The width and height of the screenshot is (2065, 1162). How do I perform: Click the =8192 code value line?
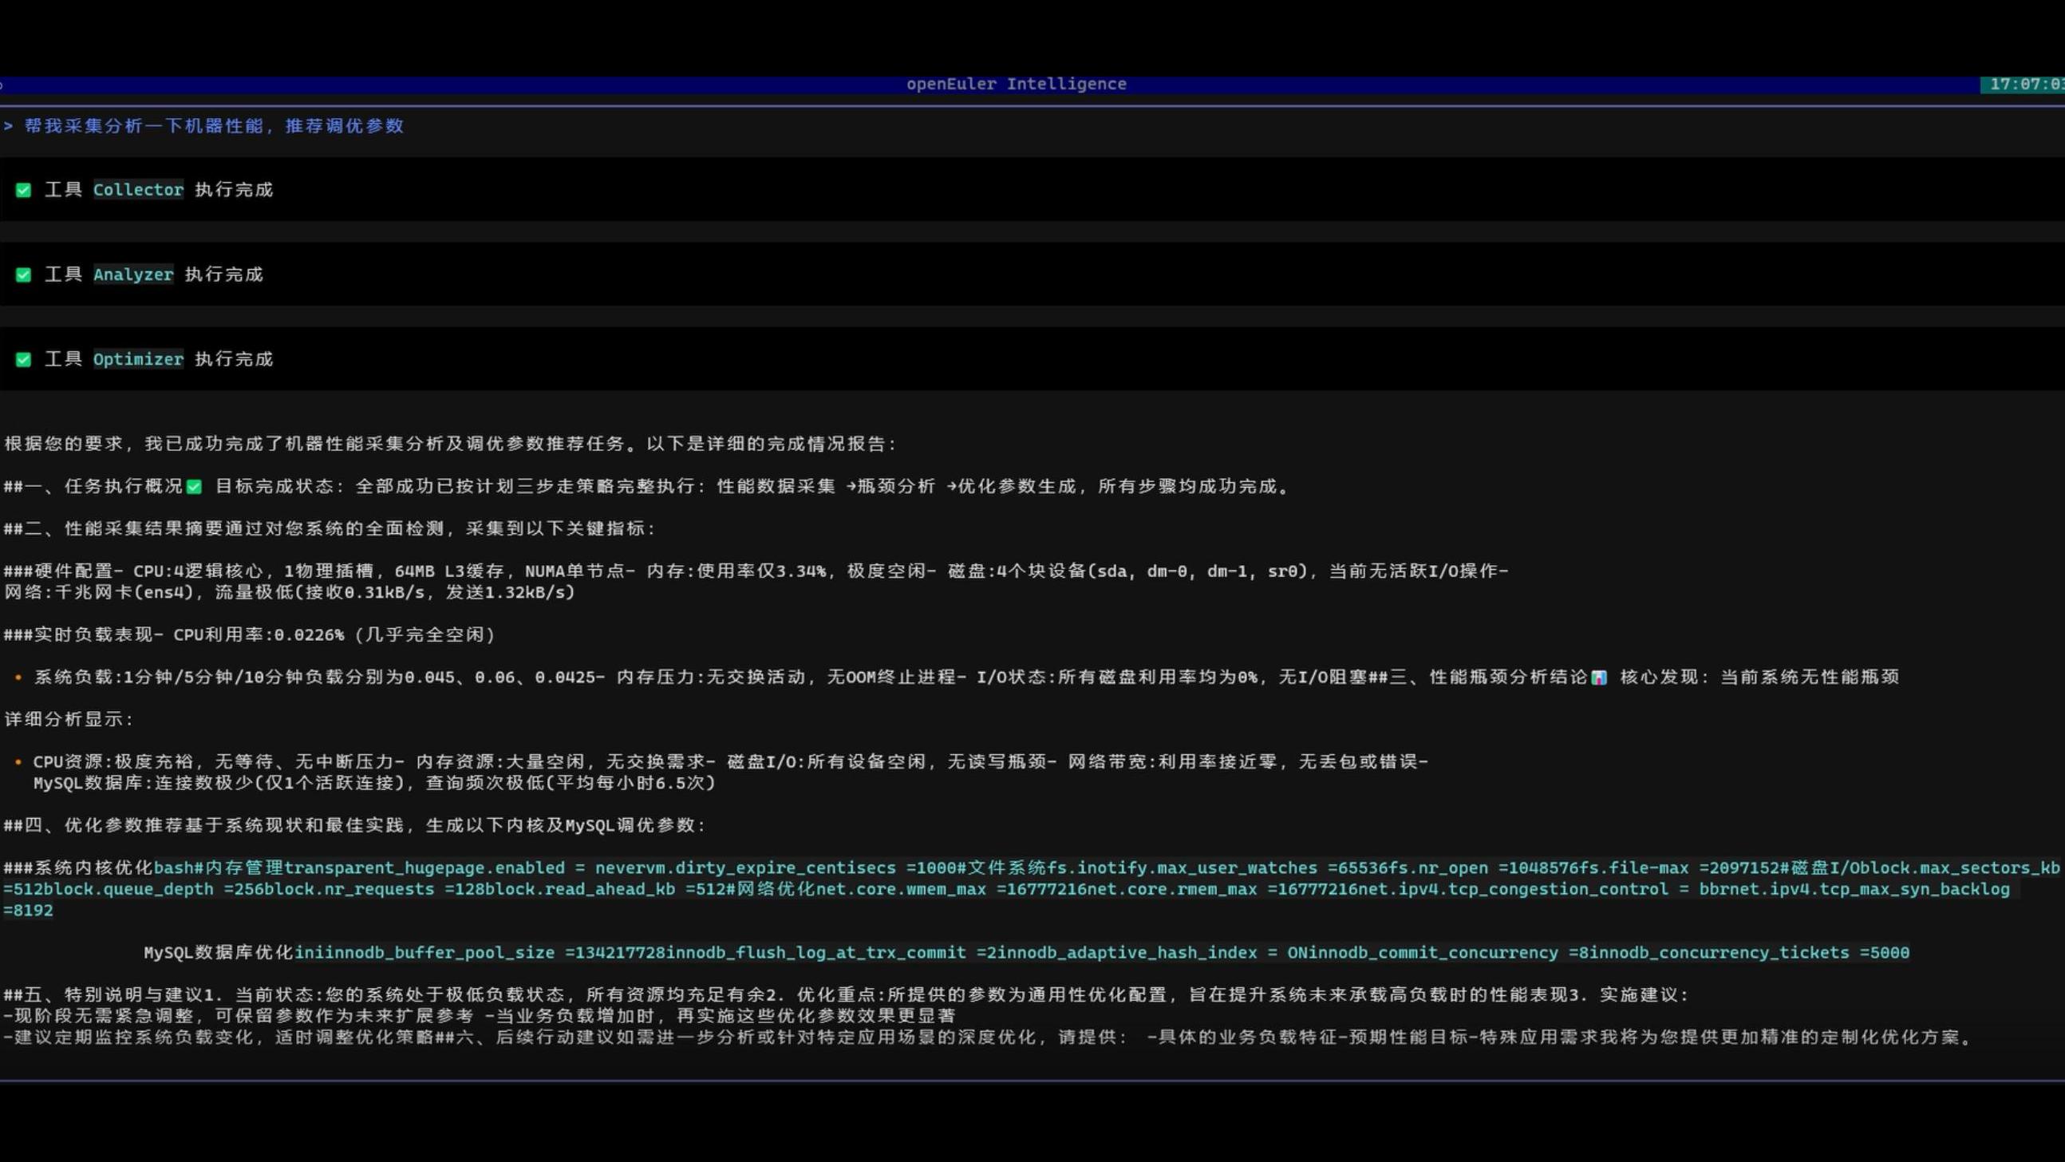click(x=29, y=910)
